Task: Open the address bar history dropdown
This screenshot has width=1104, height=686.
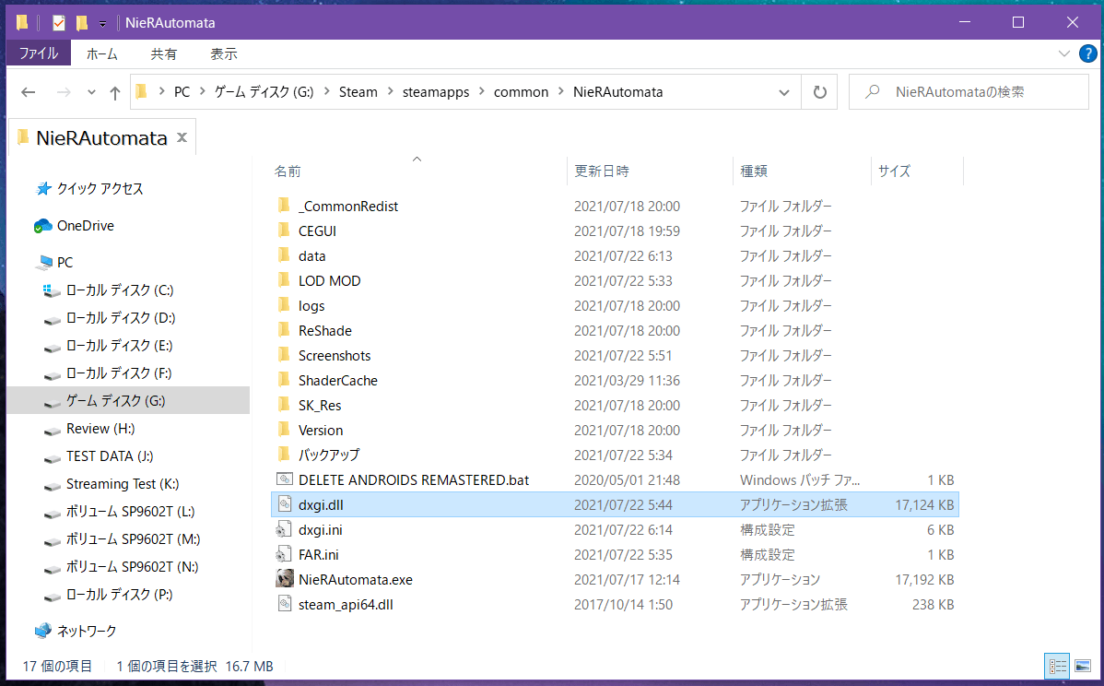Action: 784,92
